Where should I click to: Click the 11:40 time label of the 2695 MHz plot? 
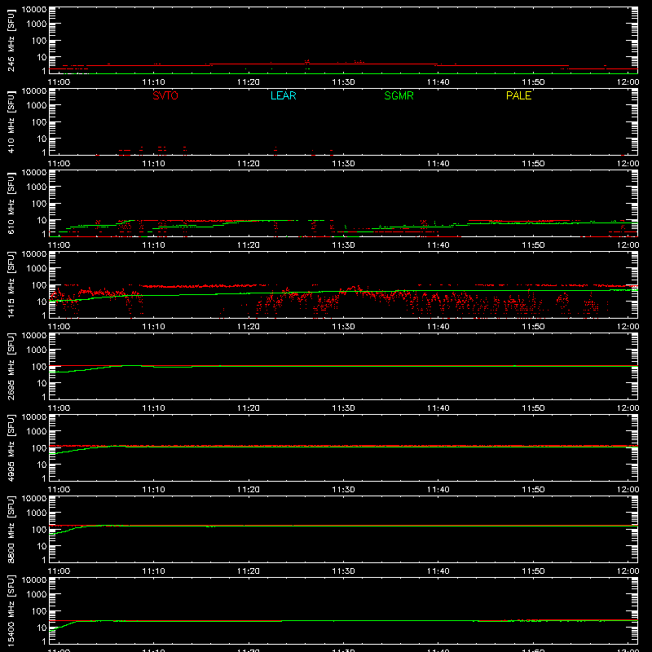(x=438, y=408)
